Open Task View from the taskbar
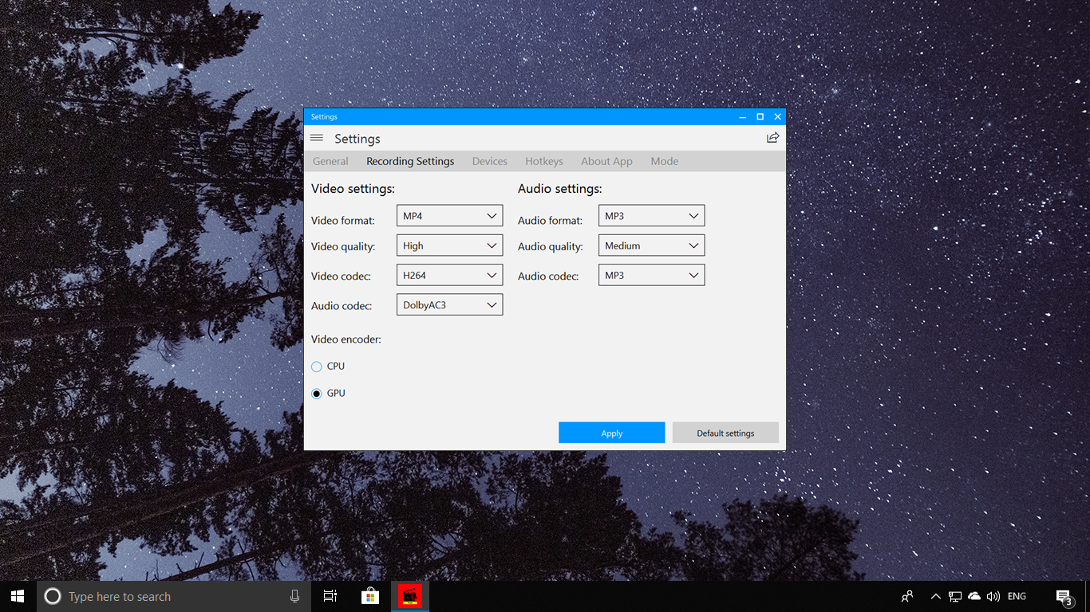The height and width of the screenshot is (612, 1090). (330, 595)
